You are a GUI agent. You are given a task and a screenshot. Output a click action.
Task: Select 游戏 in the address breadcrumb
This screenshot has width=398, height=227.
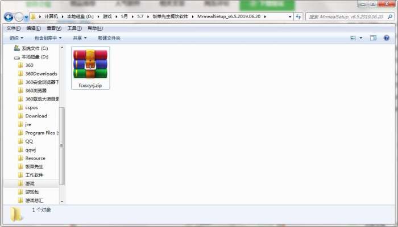pos(107,16)
